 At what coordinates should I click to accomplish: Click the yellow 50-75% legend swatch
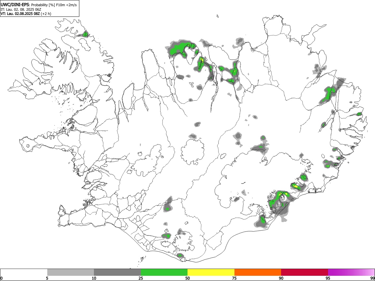[211, 273]
